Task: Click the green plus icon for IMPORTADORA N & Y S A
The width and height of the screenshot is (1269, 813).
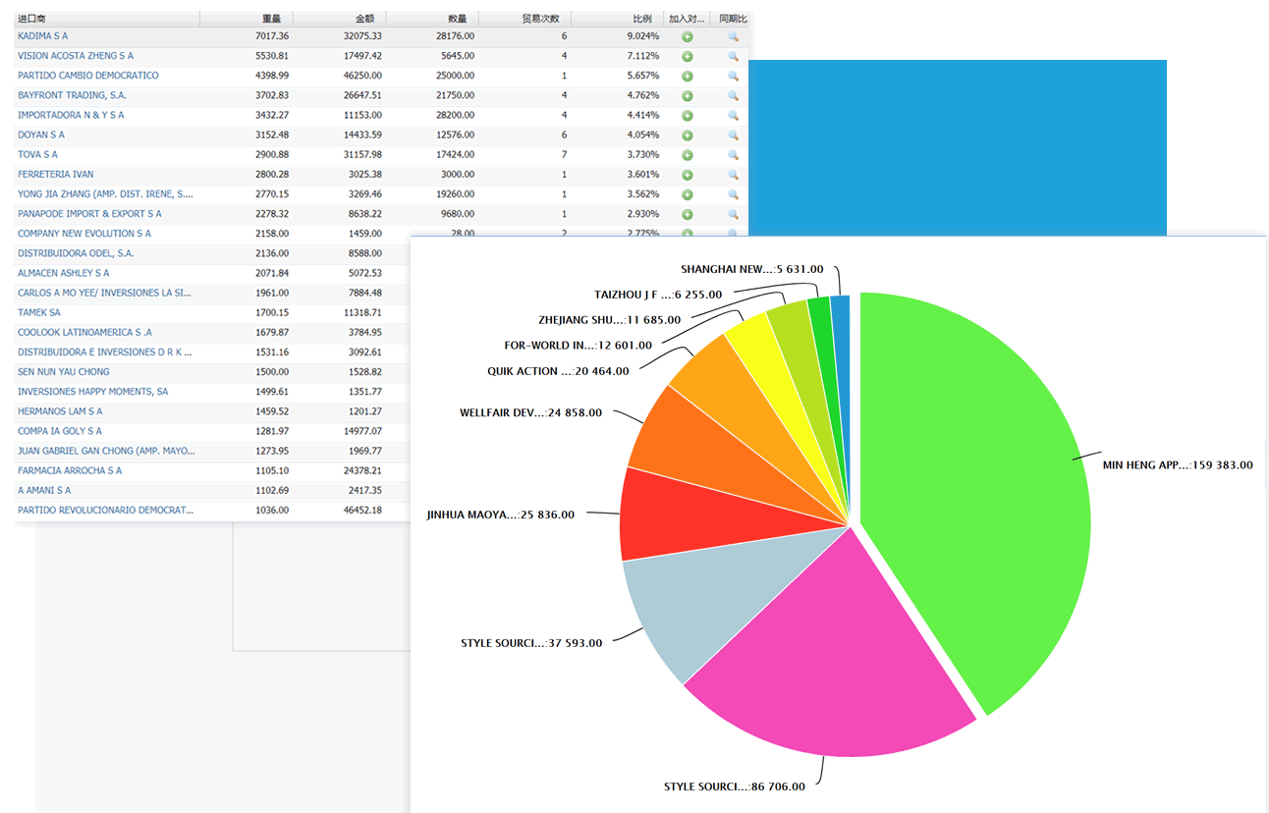Action: pyautogui.click(x=688, y=116)
